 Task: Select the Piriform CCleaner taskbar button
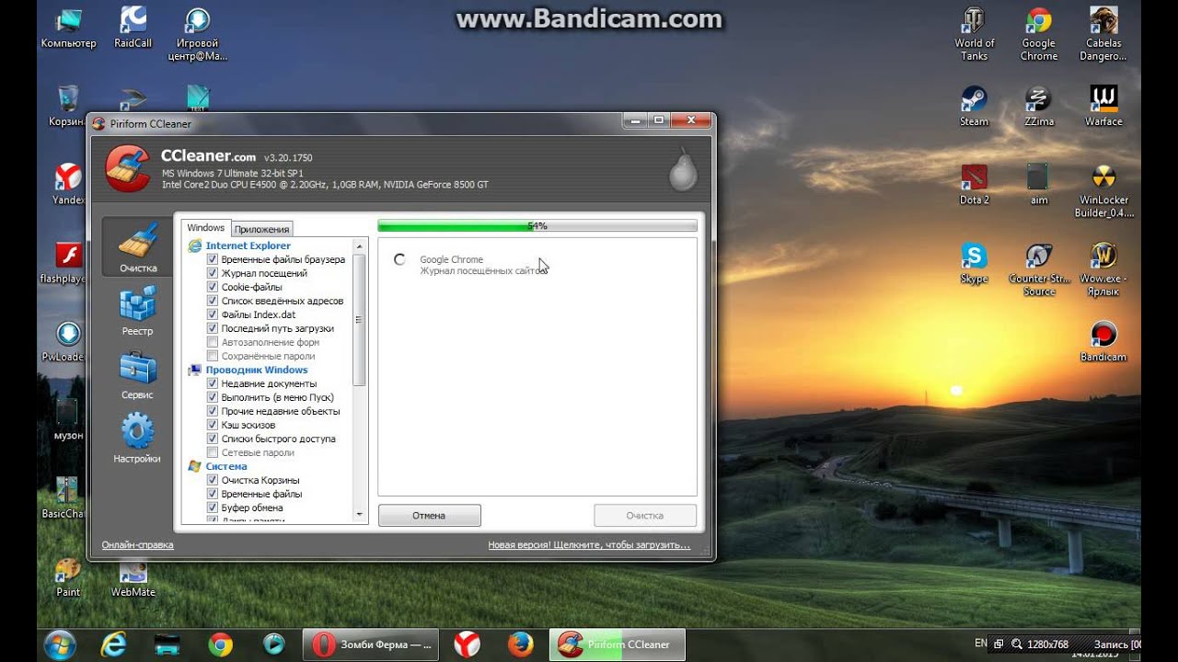click(617, 645)
